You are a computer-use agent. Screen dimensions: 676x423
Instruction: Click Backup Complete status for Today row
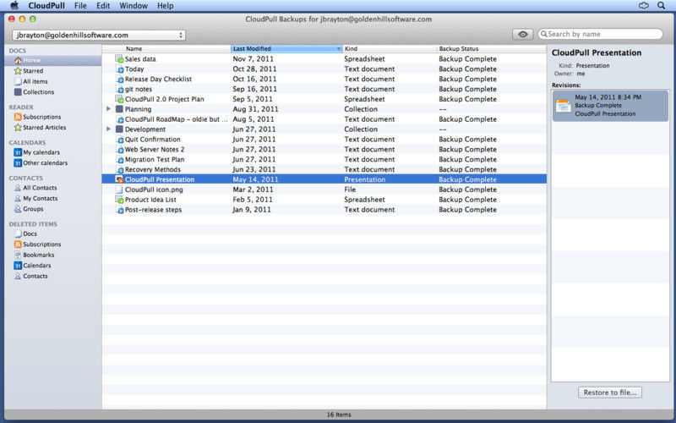(x=467, y=69)
